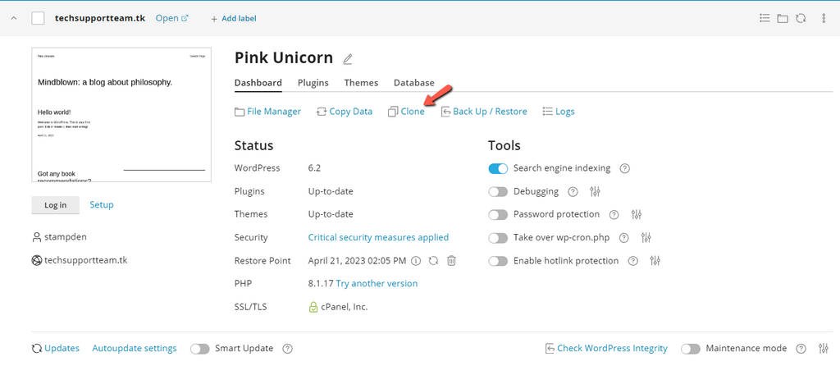This screenshot has width=840, height=366.
Task: Collapse the techsupportteam.tk site card
Action: coord(13,18)
